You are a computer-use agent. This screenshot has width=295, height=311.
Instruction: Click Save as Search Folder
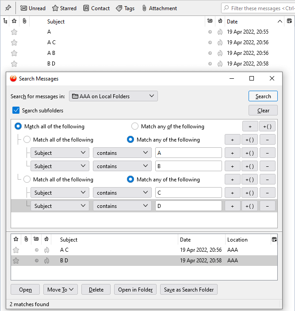click(188, 290)
